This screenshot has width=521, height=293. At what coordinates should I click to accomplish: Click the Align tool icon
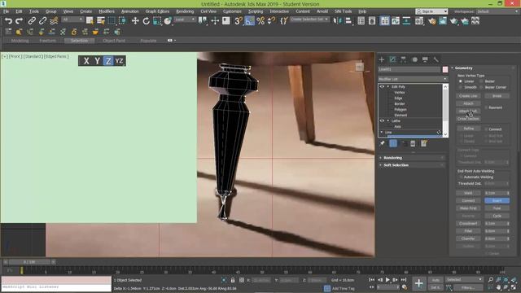tap(348, 21)
